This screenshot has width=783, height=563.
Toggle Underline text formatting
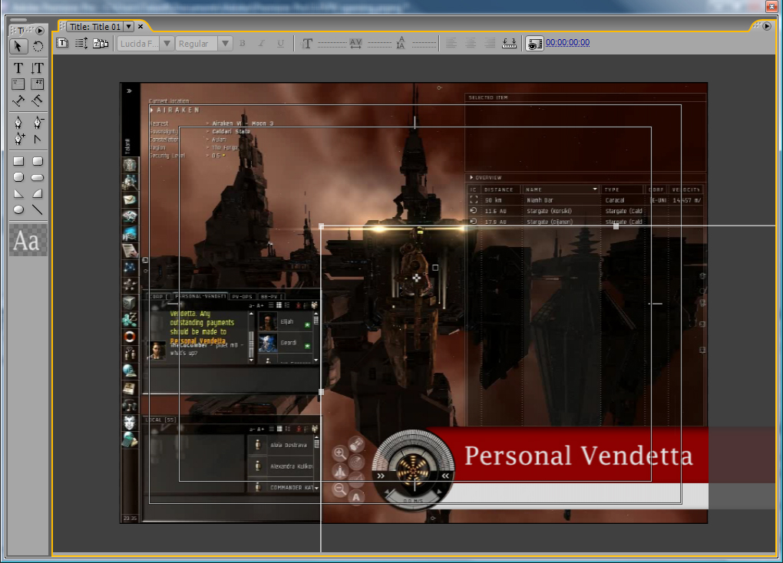point(281,44)
